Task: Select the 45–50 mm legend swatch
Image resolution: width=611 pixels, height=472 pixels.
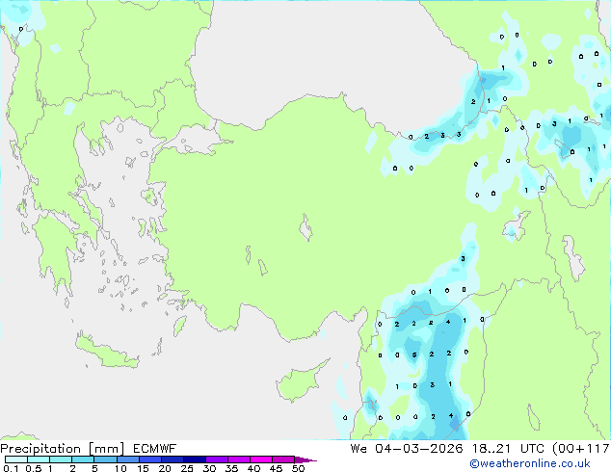Action: point(283,459)
